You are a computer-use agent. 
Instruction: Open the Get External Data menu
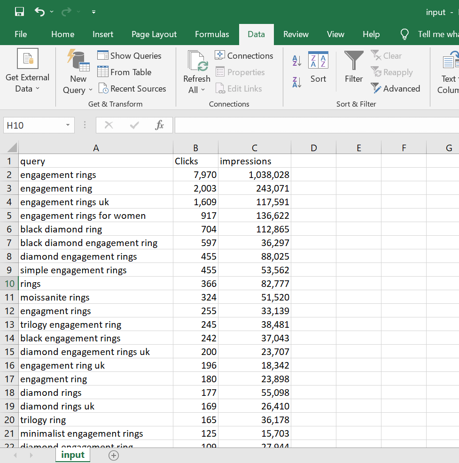(27, 71)
